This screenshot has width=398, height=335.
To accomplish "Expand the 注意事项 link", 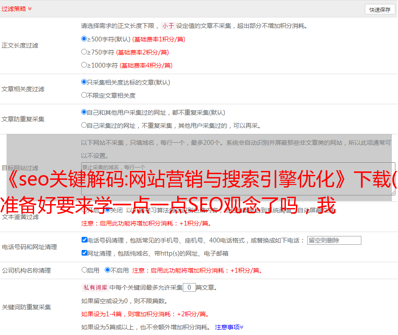I will coord(229,327).
